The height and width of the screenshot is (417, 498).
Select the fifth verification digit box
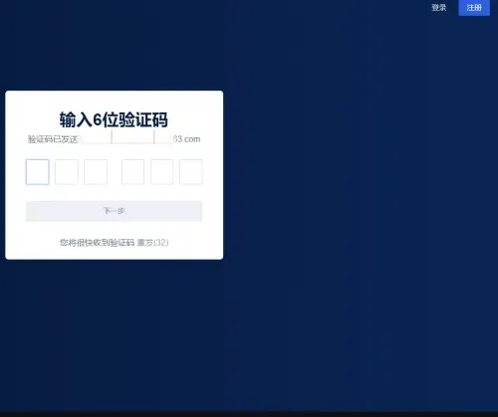click(x=161, y=172)
